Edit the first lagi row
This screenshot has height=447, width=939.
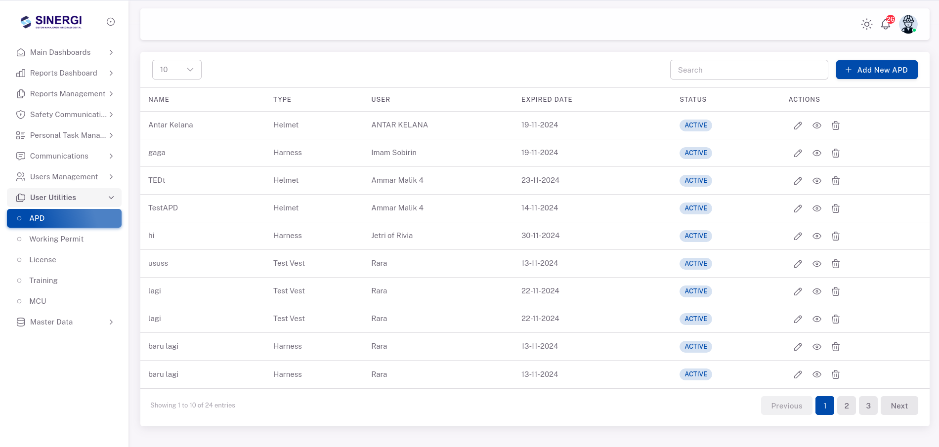click(x=798, y=291)
